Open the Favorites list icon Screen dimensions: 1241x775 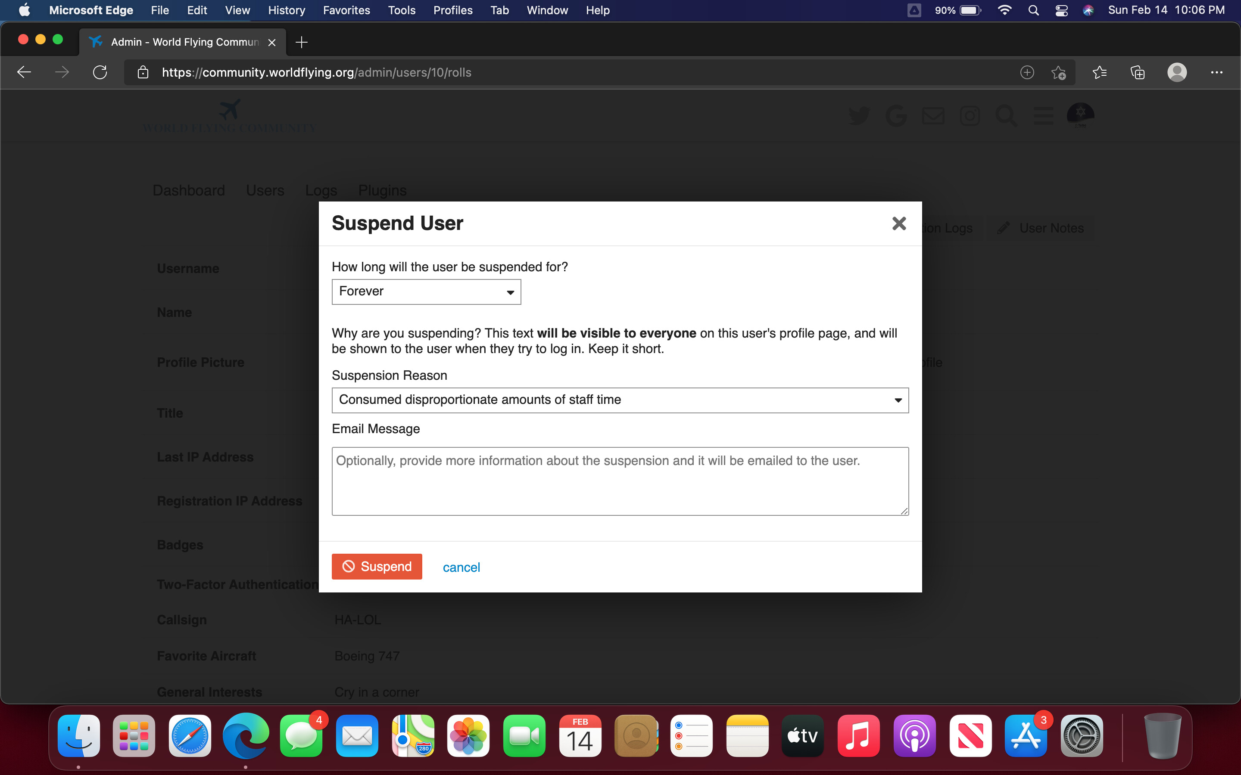coord(1100,72)
